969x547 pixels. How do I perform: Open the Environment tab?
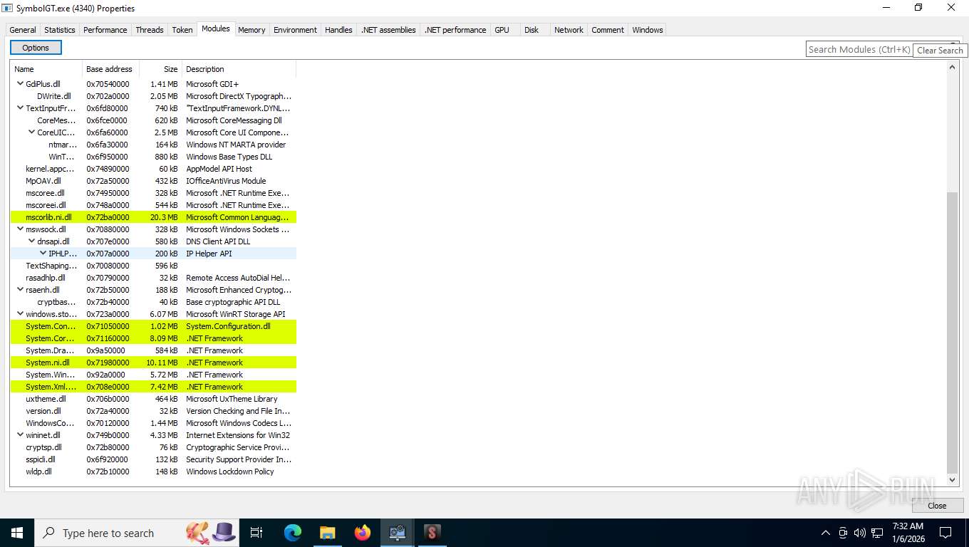click(x=295, y=30)
